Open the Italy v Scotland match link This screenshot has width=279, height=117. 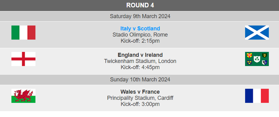click(x=140, y=29)
